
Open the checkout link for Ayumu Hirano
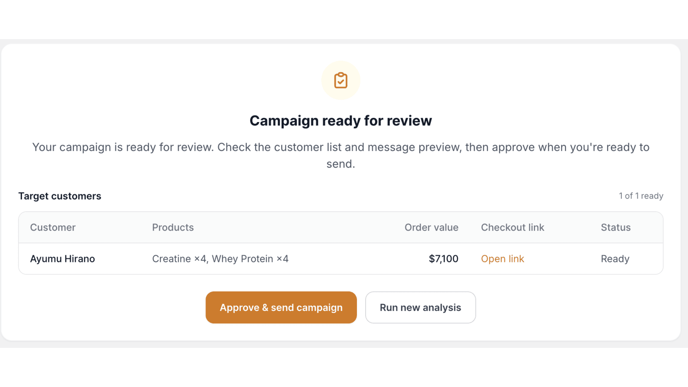(502, 259)
